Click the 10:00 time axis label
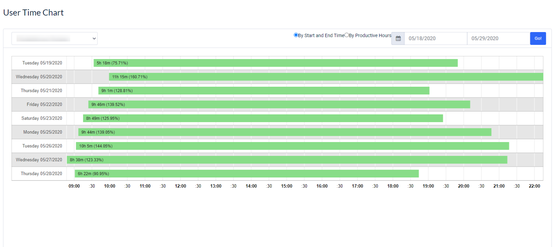The image size is (558, 247). [x=110, y=186]
